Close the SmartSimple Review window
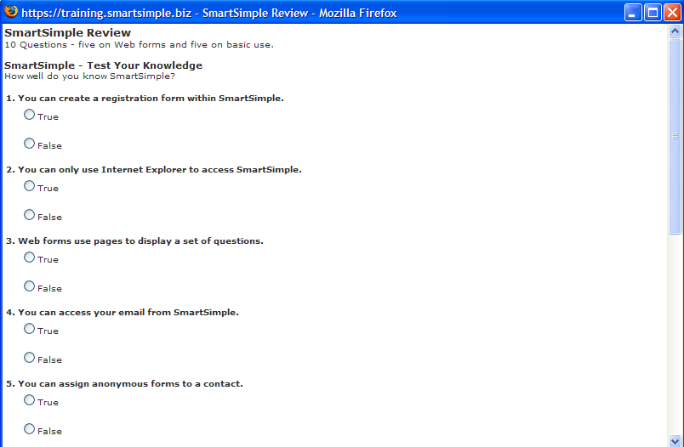This screenshot has width=684, height=447. [x=672, y=13]
